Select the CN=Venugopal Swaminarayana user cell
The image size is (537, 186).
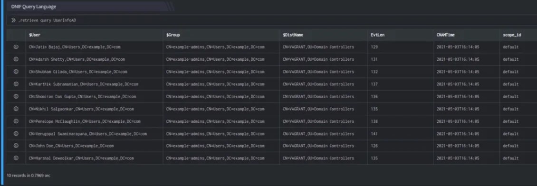tap(94, 134)
